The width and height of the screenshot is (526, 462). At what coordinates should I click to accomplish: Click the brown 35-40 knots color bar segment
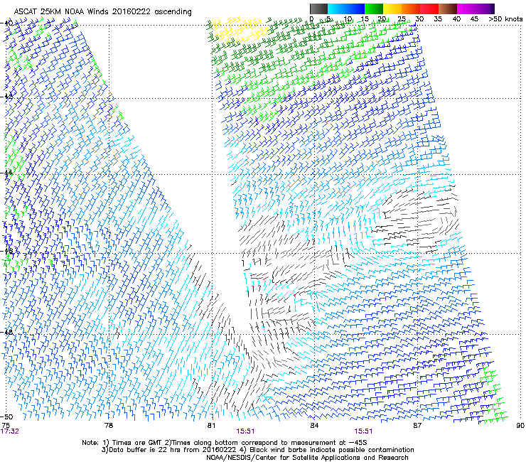point(448,9)
